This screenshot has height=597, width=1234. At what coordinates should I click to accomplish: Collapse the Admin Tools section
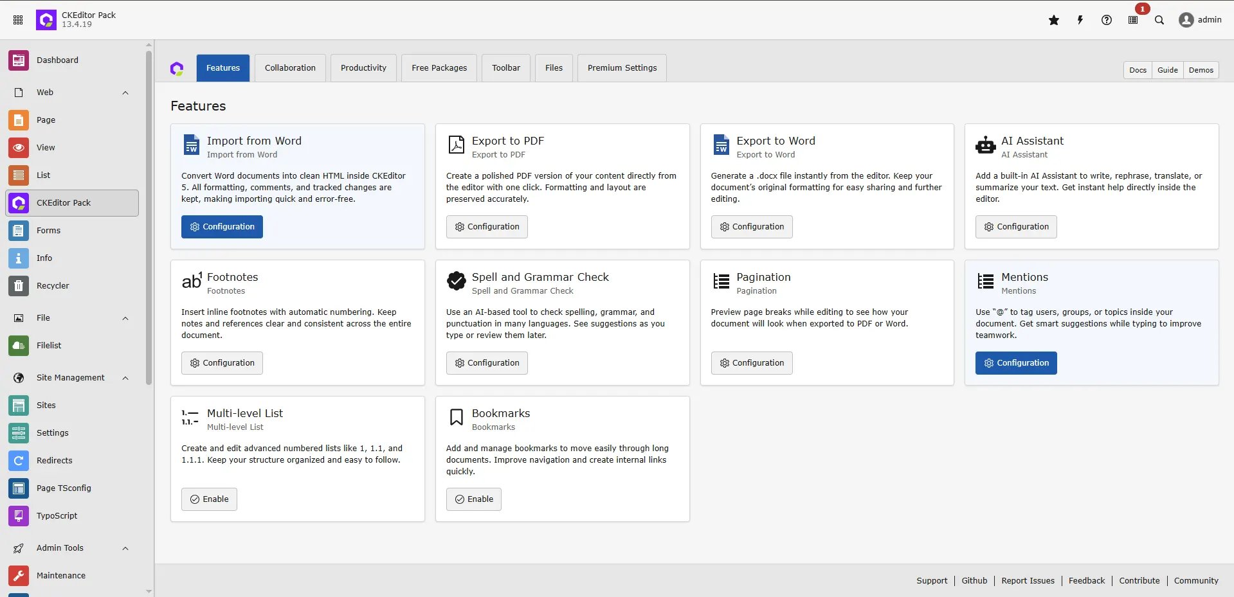[125, 549]
